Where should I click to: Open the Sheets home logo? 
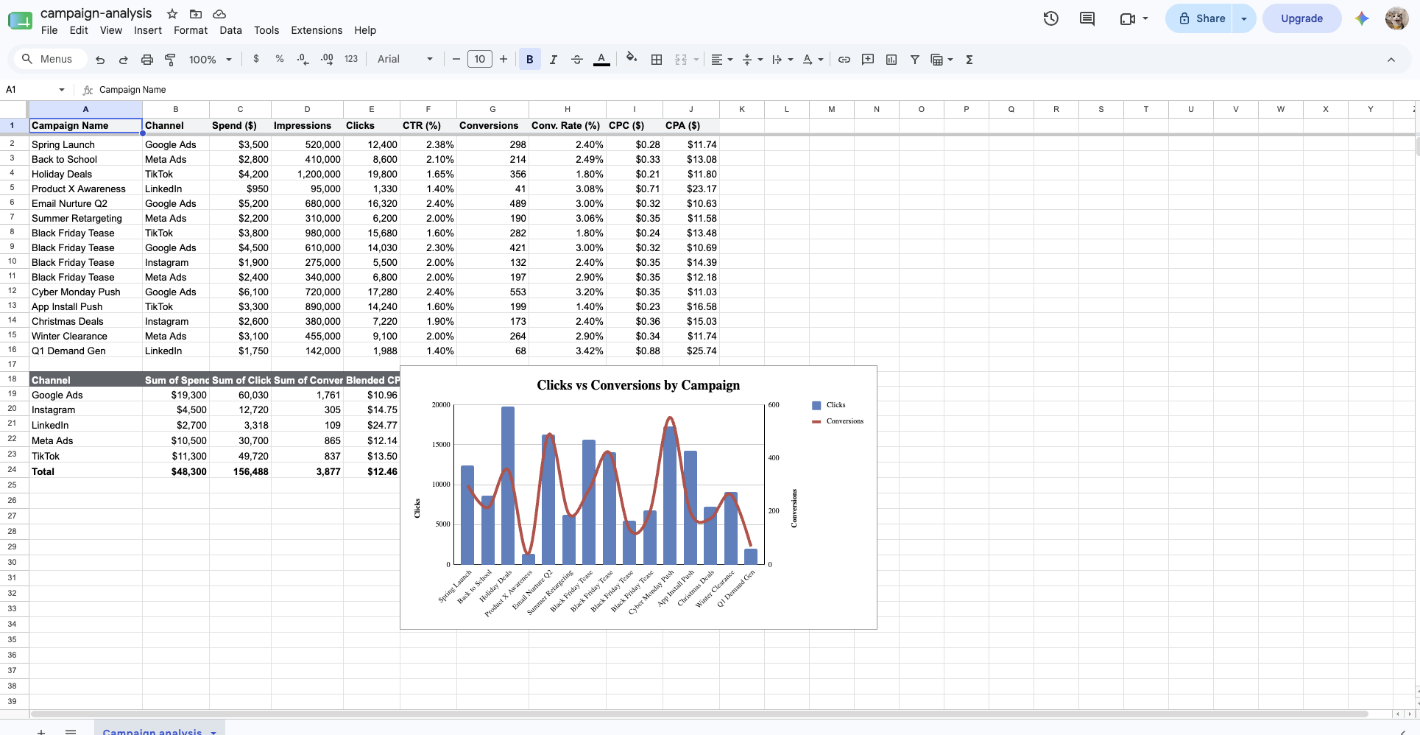click(x=20, y=21)
